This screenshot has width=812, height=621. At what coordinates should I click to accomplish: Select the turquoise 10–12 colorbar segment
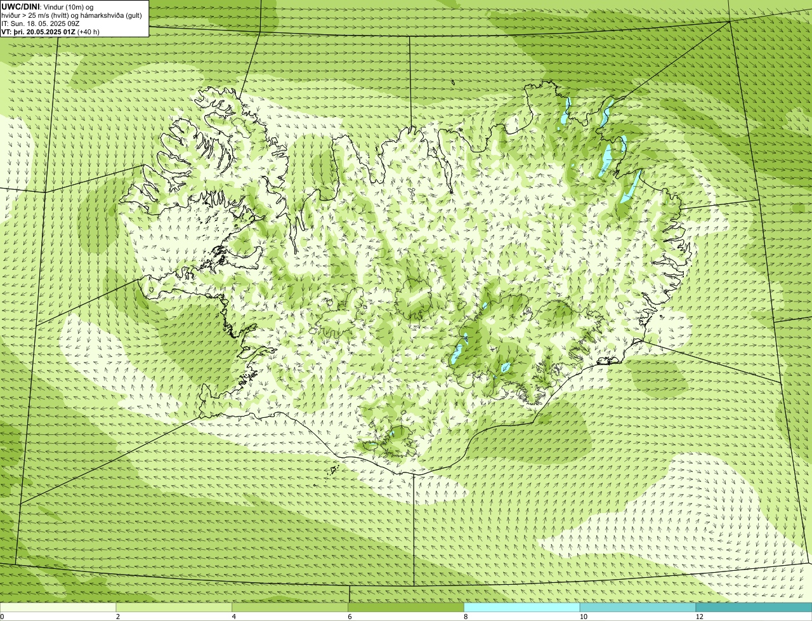pyautogui.click(x=638, y=607)
